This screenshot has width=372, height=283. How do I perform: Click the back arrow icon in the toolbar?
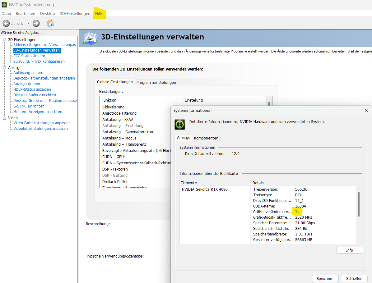point(6,23)
